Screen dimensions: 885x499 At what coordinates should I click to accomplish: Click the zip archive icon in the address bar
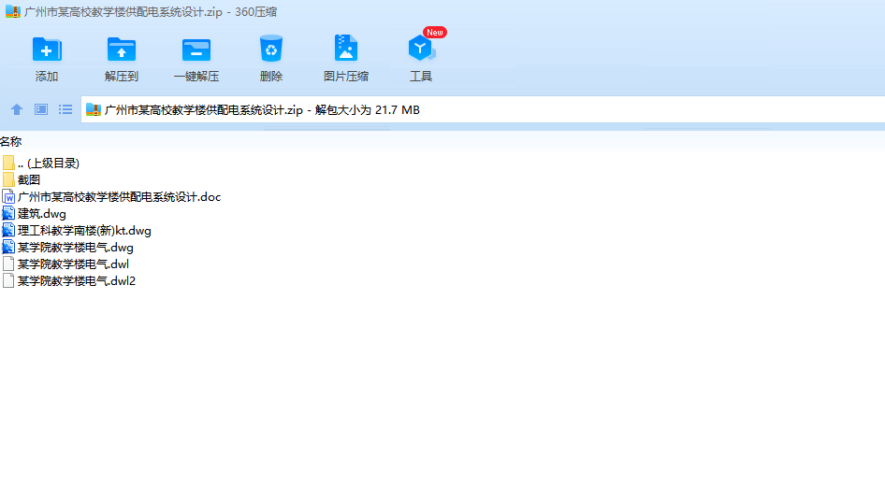[94, 110]
